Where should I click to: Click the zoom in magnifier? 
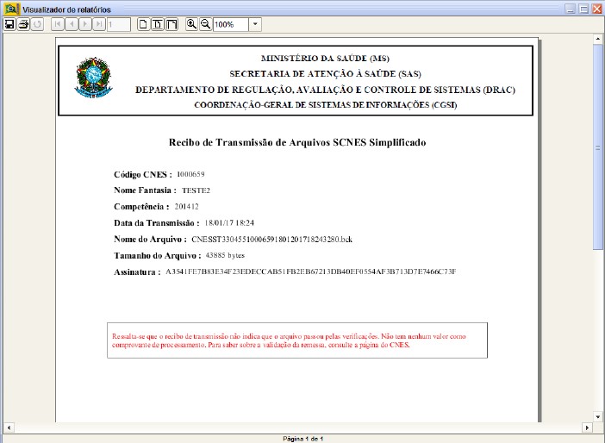click(x=192, y=24)
